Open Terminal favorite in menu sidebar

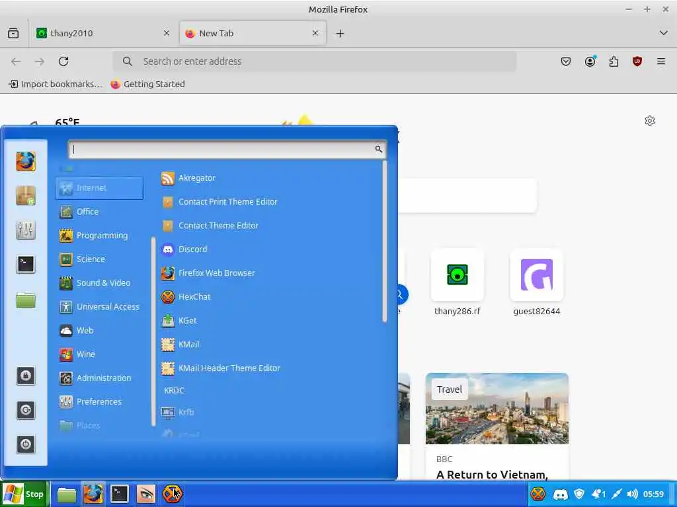pyautogui.click(x=26, y=264)
